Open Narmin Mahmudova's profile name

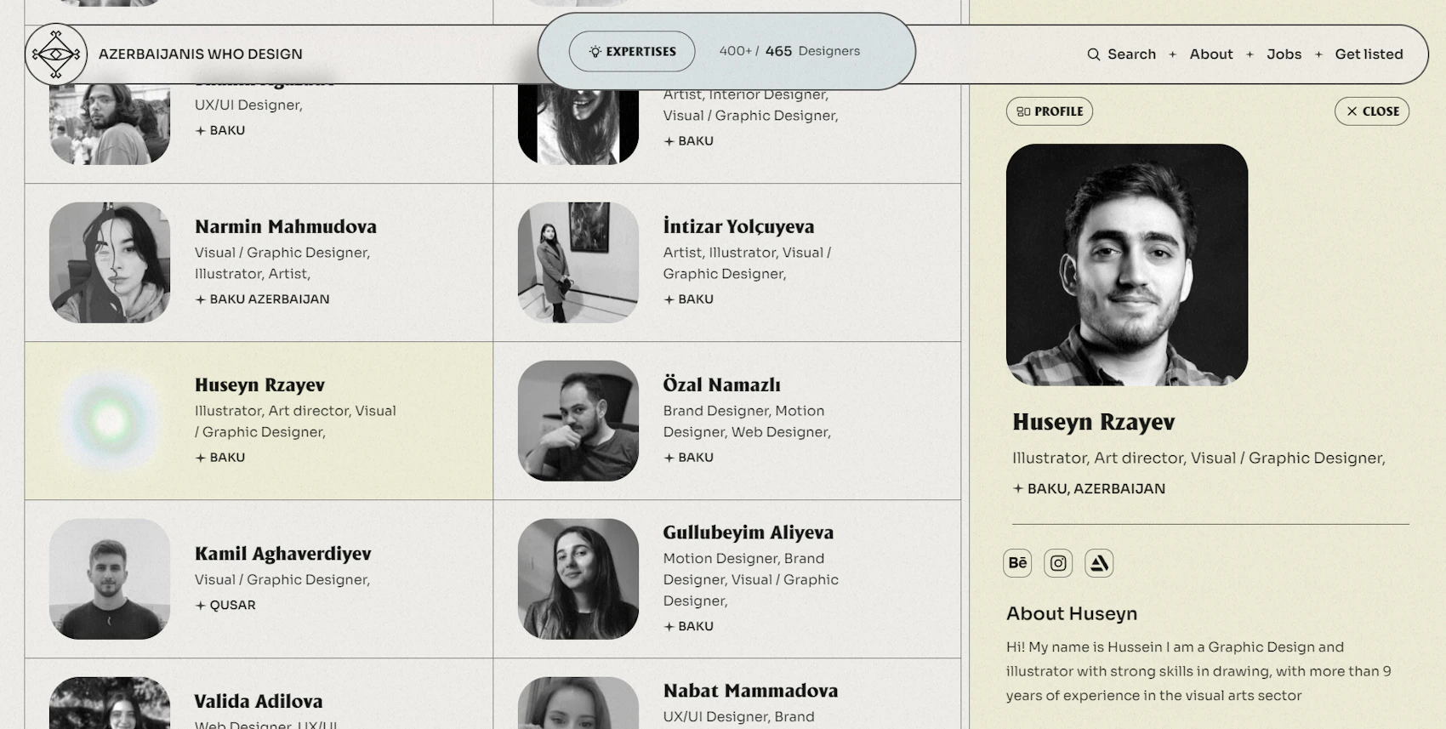(x=286, y=226)
